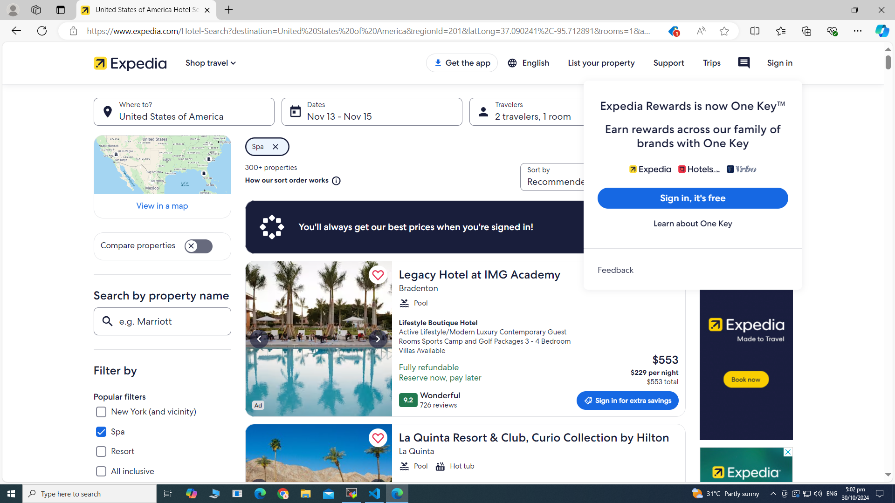The width and height of the screenshot is (895, 503).
Task: Click Get the app button
Action: pyautogui.click(x=461, y=63)
